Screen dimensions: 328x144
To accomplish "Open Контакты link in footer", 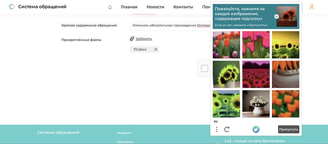I will 125,142.
